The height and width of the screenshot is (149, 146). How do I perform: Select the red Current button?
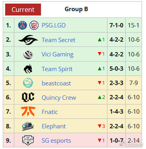[x=23, y=10]
